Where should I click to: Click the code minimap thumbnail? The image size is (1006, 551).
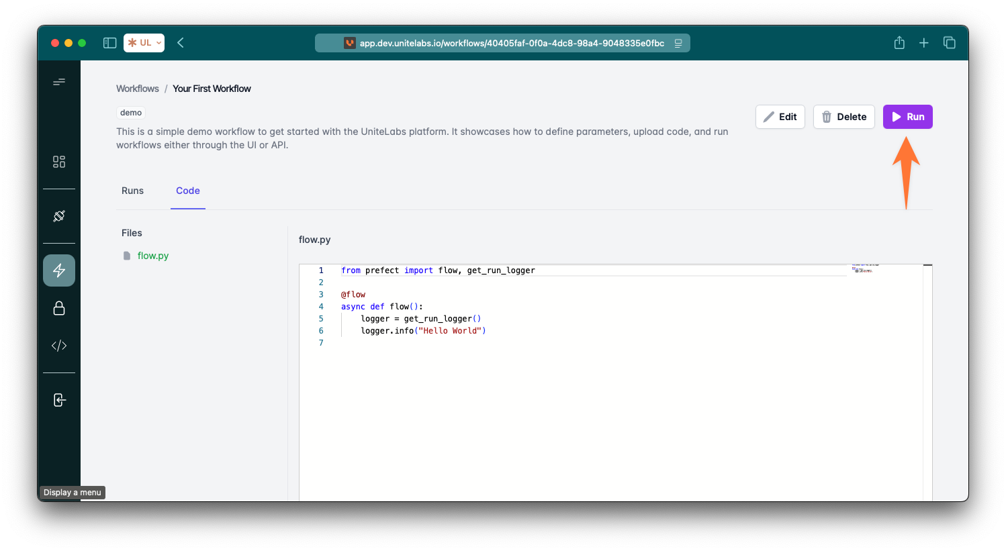tap(865, 268)
